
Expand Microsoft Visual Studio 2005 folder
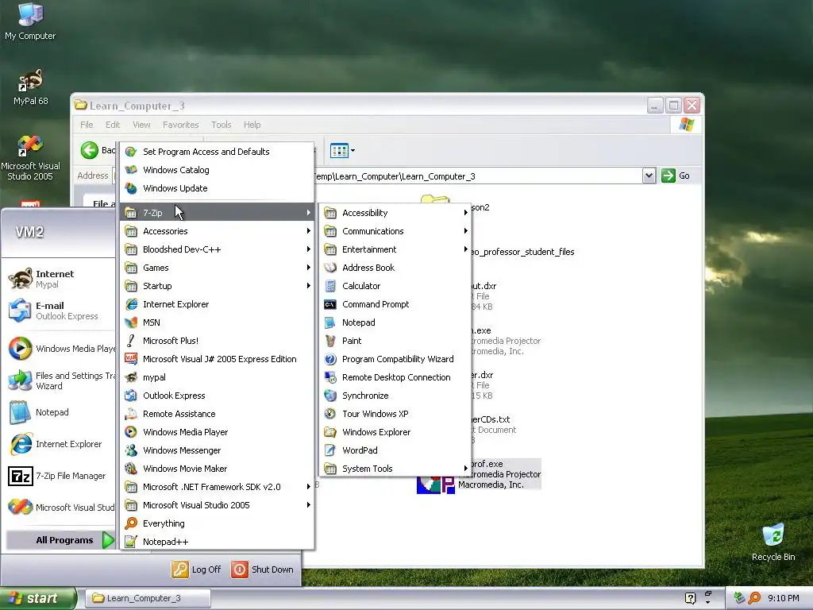(218, 505)
